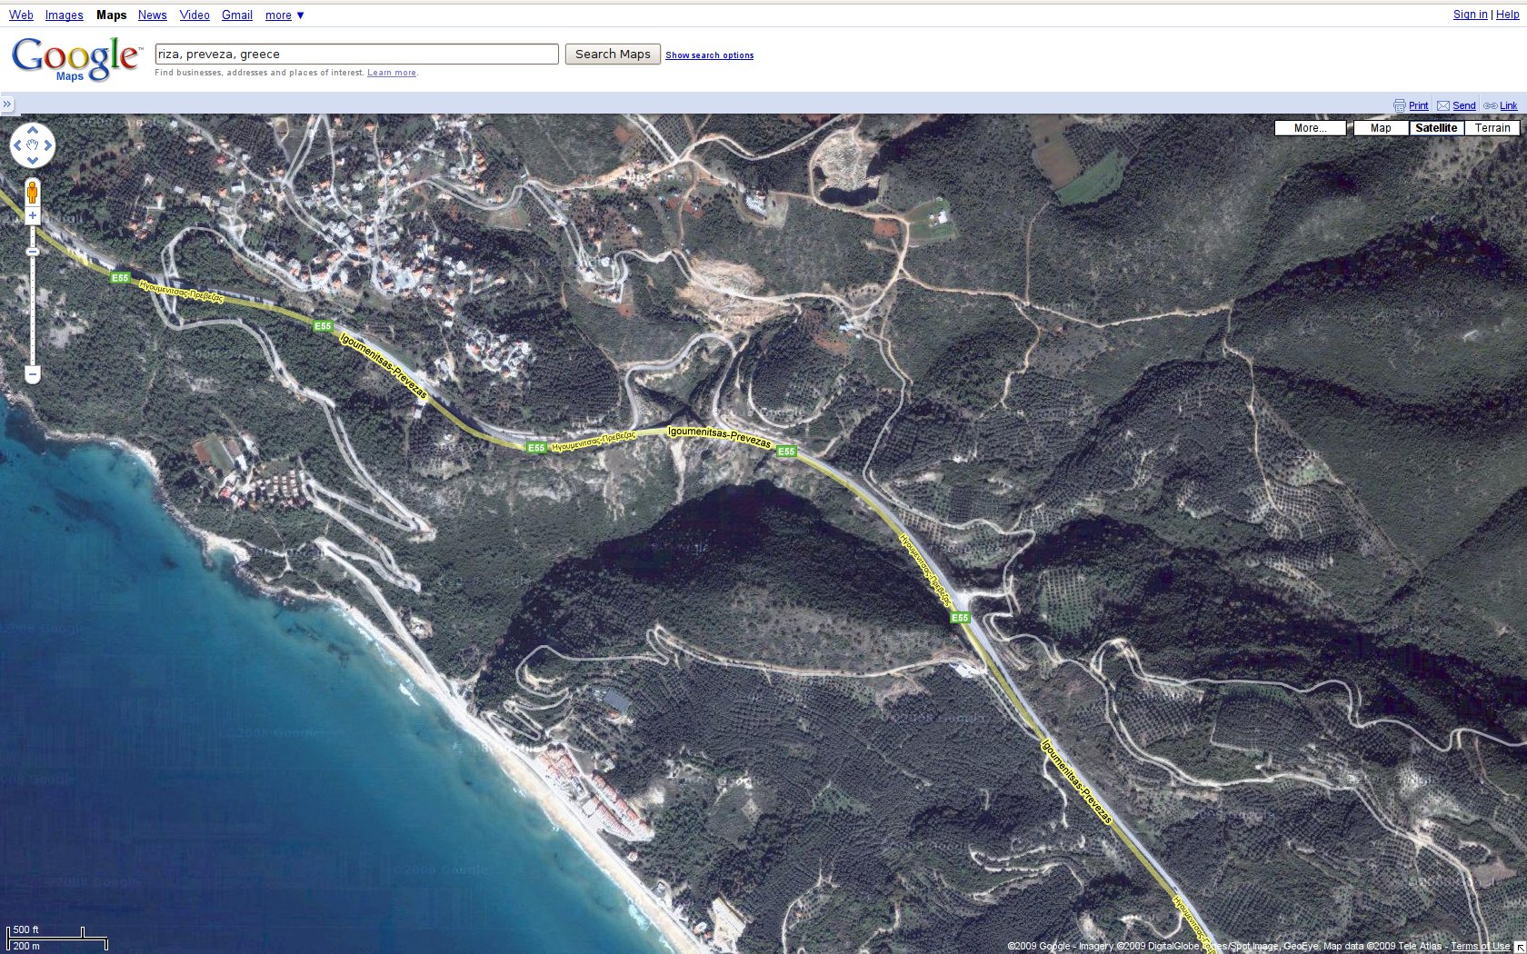This screenshot has height=954, width=1527.
Task: Zoom in with the plus button
Action: (33, 216)
